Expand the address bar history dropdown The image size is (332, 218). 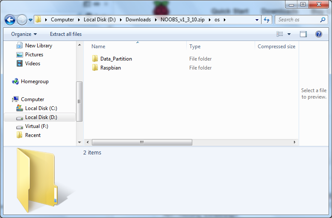coord(257,20)
